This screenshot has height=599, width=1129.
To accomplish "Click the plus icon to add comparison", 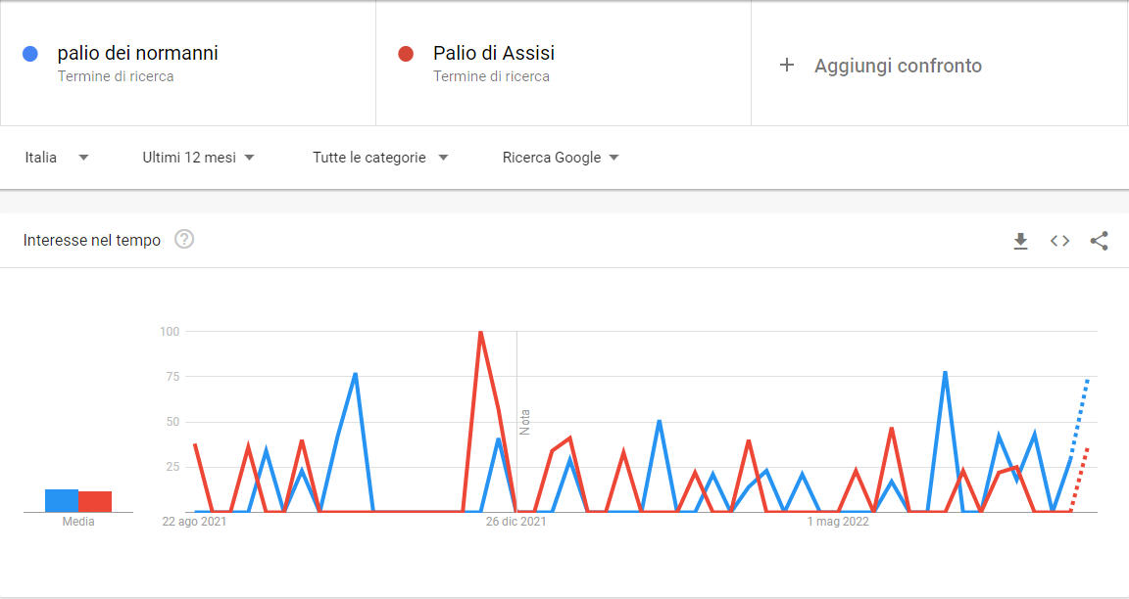I will [x=787, y=66].
